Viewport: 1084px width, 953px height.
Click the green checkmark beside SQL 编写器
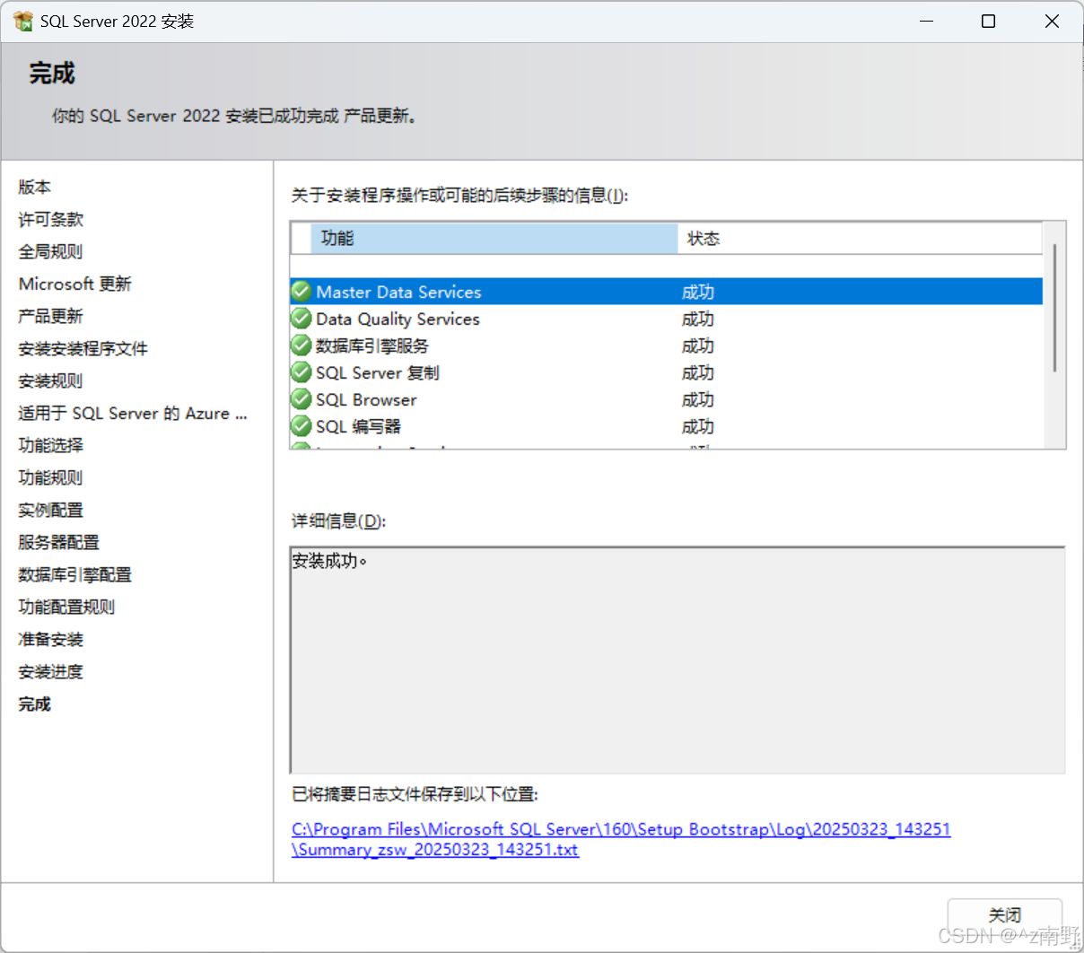[301, 425]
